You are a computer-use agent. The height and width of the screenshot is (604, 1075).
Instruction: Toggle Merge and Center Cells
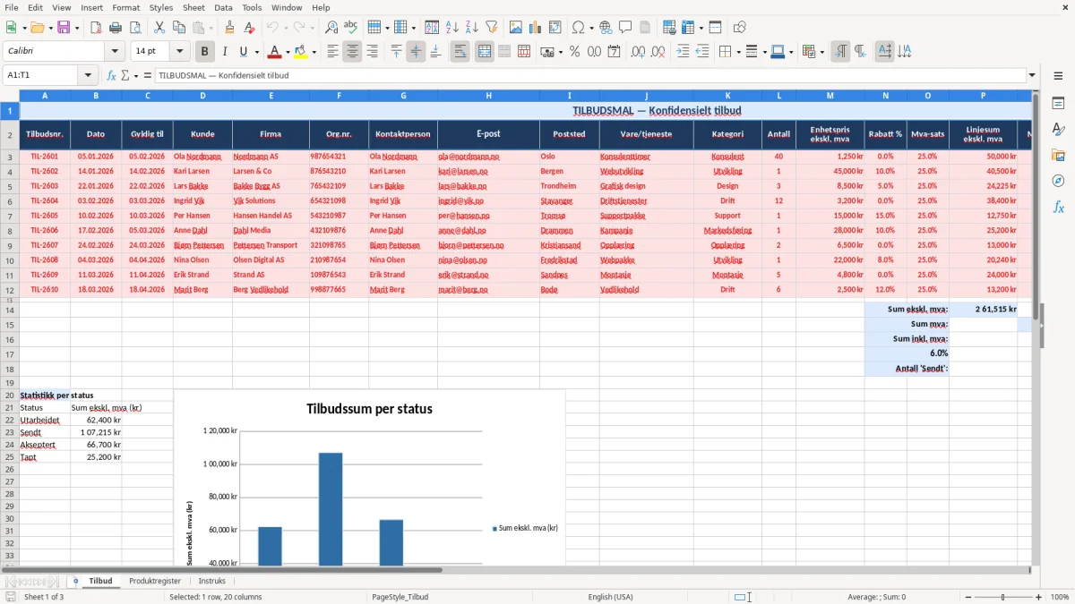click(485, 52)
